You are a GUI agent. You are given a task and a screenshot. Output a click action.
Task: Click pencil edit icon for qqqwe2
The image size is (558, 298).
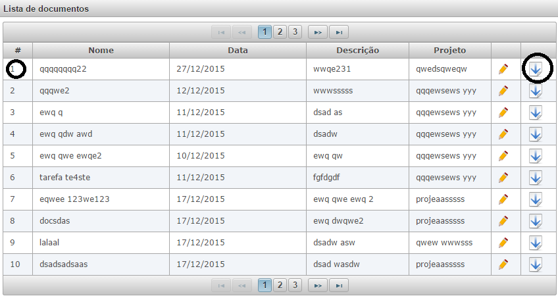503,91
